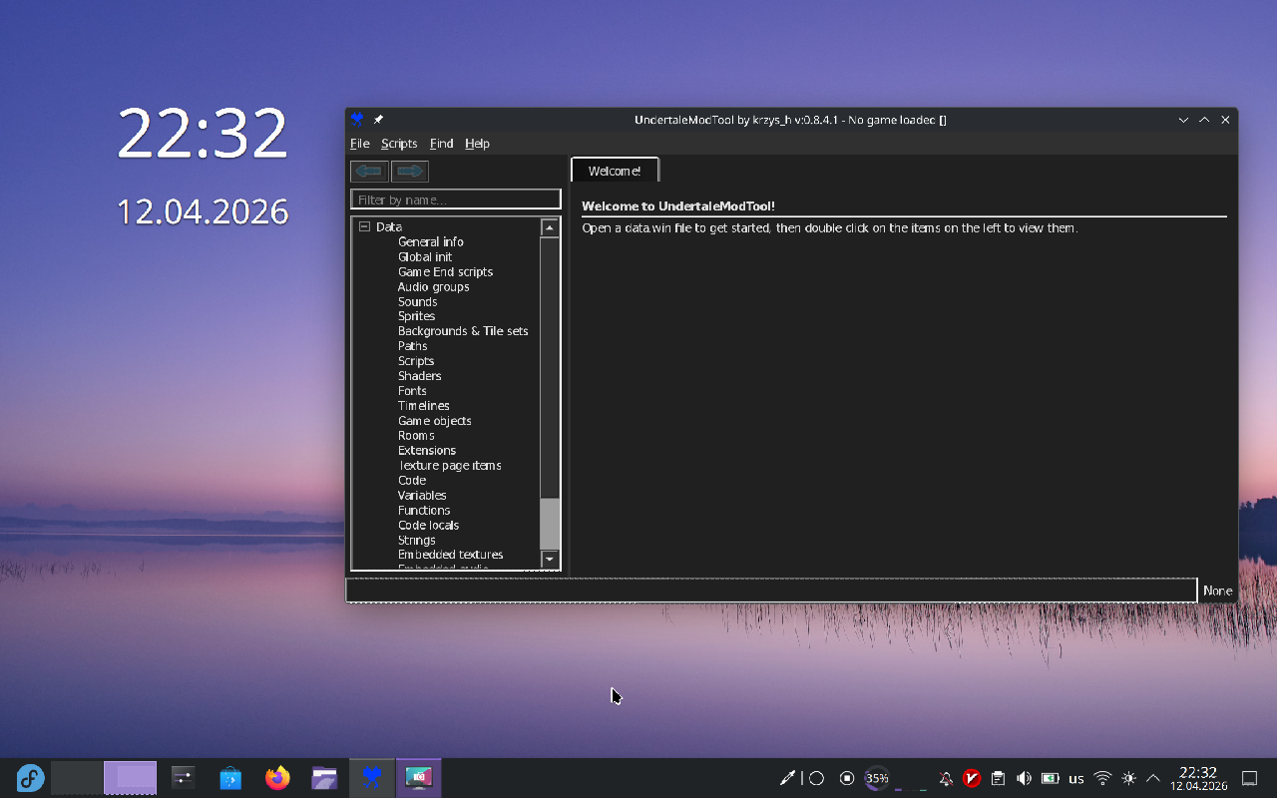Viewport: 1277px width, 798px height.
Task: Open the Wi-Fi network tray icon
Action: (x=1102, y=778)
